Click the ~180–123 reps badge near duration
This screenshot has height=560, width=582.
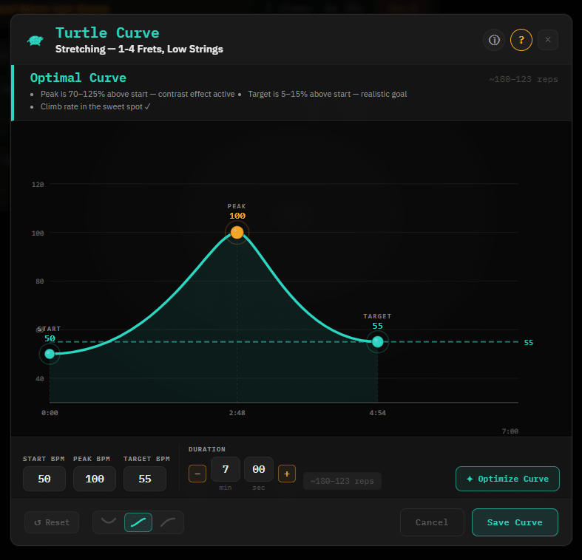[x=342, y=481]
